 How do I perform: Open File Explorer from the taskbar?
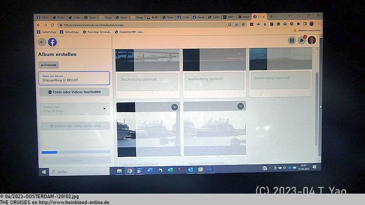coord(120,171)
